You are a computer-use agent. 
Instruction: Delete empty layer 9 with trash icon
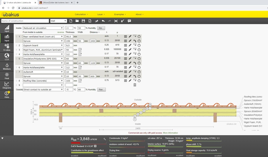135,85
